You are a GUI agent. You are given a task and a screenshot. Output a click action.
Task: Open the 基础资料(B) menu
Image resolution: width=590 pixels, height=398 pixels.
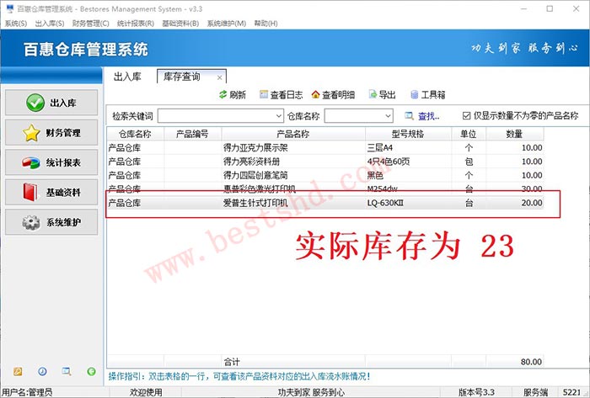[x=180, y=24]
